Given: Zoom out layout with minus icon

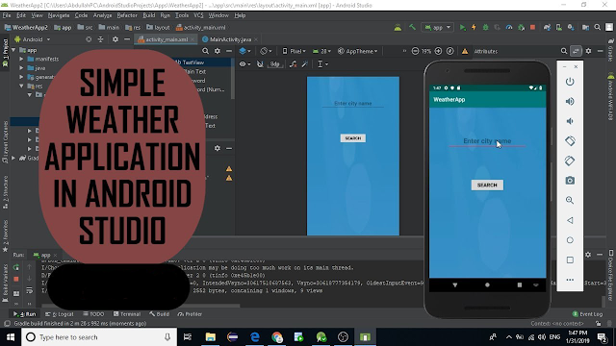Looking at the screenshot, I should click(415, 51).
